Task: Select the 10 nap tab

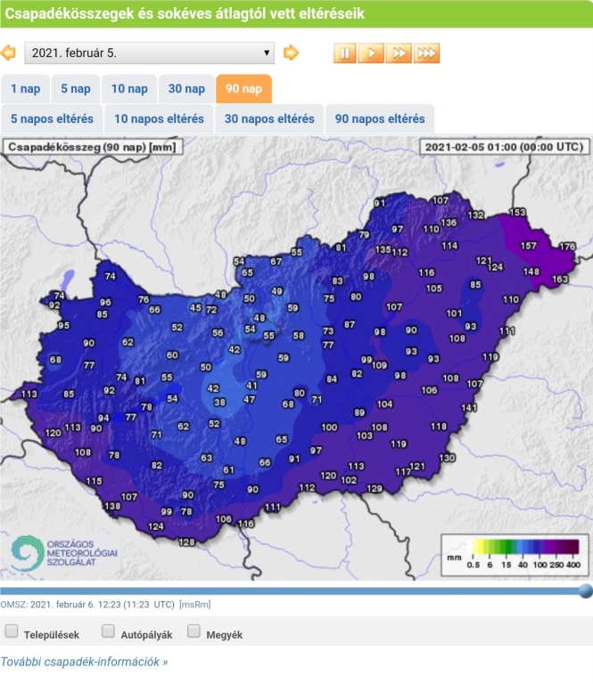Action: (x=129, y=88)
